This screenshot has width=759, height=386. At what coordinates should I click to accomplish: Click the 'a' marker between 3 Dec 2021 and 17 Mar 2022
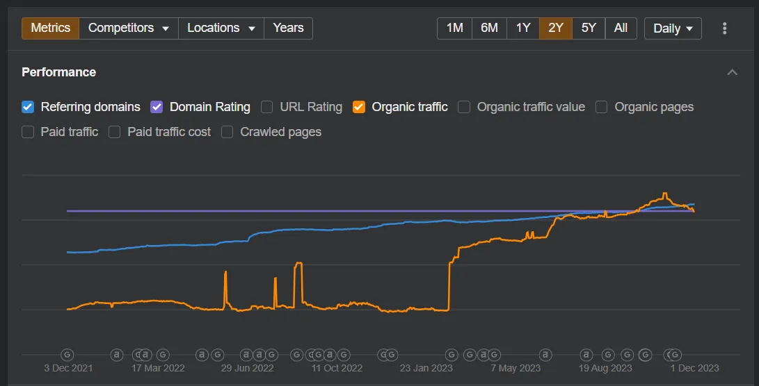(x=117, y=354)
